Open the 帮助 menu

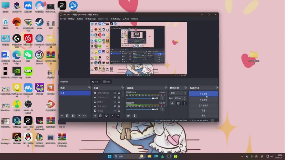coord(135,19)
